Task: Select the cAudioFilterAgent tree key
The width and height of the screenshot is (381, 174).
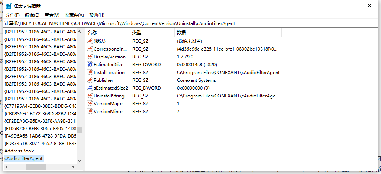Action: [x=23, y=158]
